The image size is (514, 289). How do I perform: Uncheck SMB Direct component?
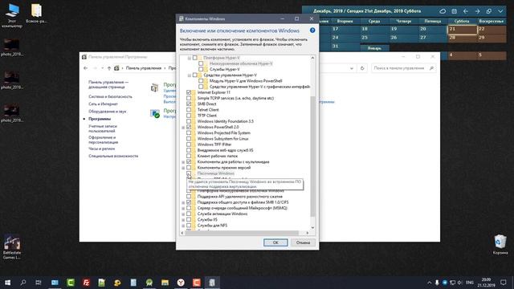coord(189,104)
